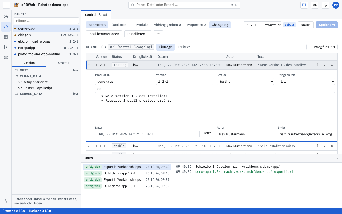Switch to the Struktur tab
Image resolution: width=342 pixels, height=214 pixels.
64,63
